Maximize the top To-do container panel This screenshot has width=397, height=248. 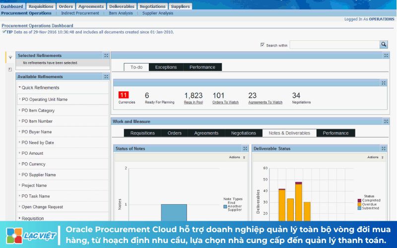click(386, 56)
